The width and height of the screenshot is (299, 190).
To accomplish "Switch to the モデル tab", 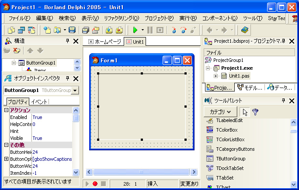I will (250, 88).
